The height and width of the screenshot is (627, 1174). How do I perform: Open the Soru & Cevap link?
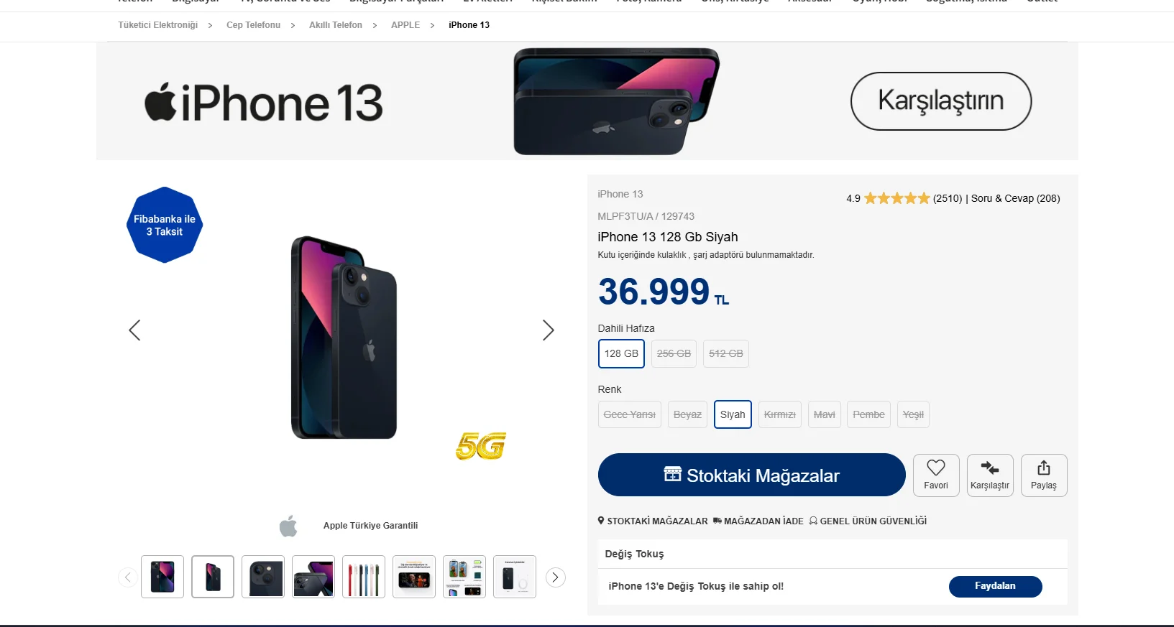tap(1015, 198)
